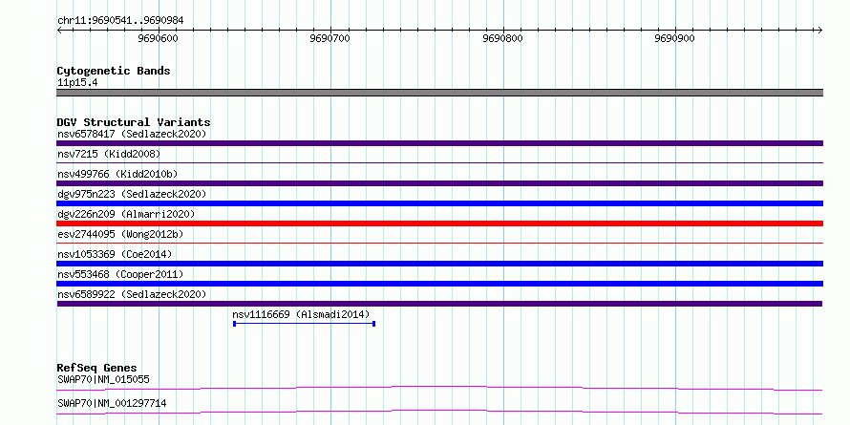Click the 9690700 ruler position label
This screenshot has width=850, height=425.
[330, 39]
